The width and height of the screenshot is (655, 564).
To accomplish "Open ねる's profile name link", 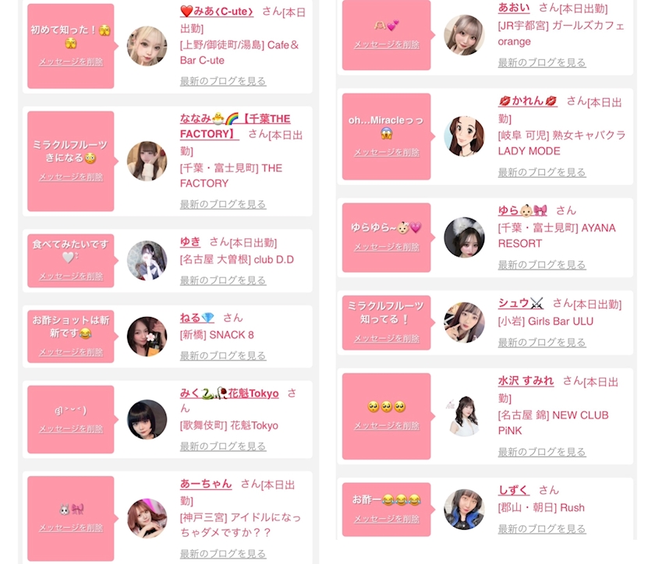I will (x=196, y=318).
